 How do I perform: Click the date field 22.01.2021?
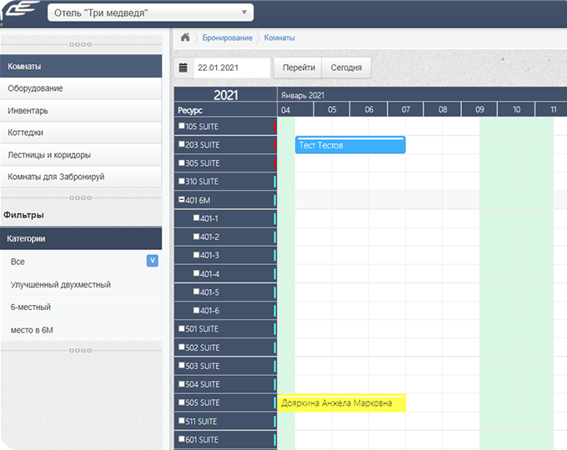pyautogui.click(x=232, y=67)
